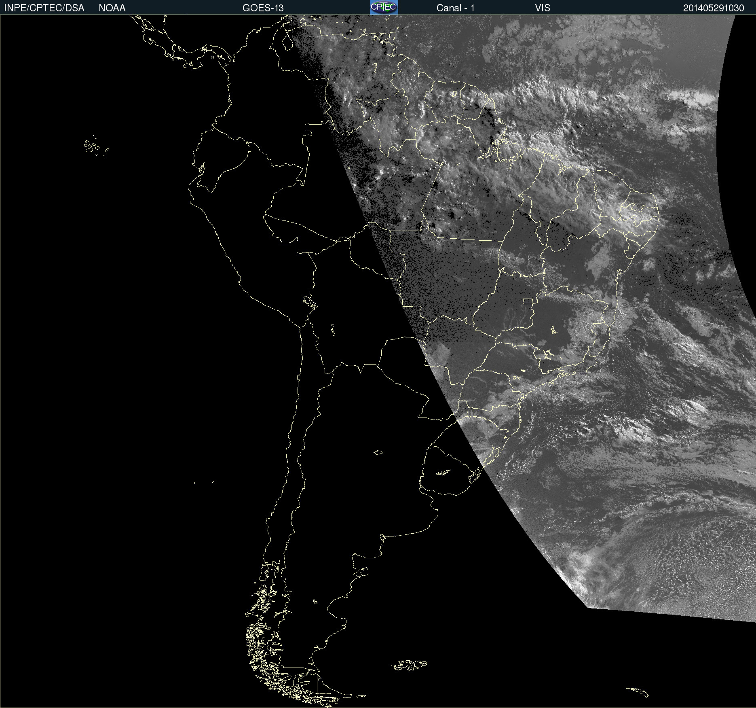Click the NOAA label in the header
This screenshot has width=756, height=708.
[x=112, y=8]
